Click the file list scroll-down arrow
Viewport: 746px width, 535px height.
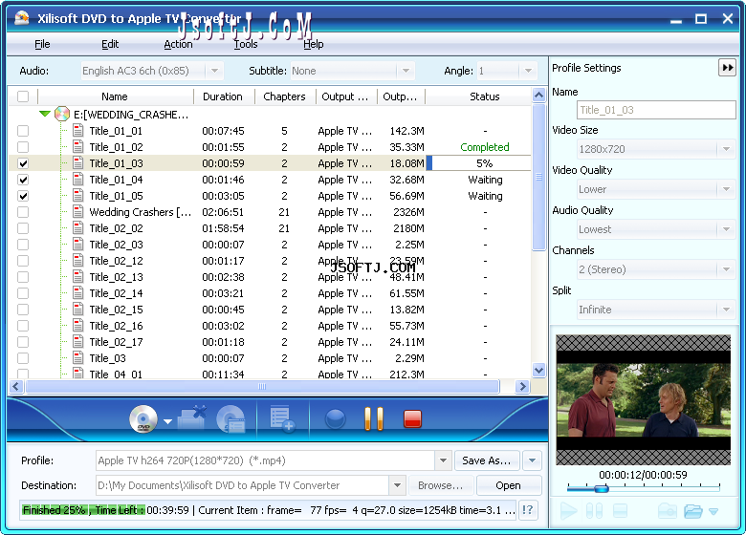538,370
